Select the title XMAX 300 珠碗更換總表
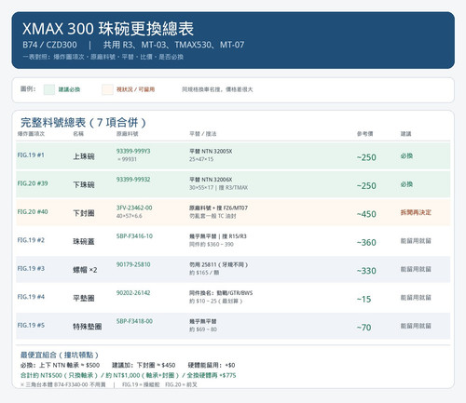The height and width of the screenshot is (403, 466). tap(108, 29)
